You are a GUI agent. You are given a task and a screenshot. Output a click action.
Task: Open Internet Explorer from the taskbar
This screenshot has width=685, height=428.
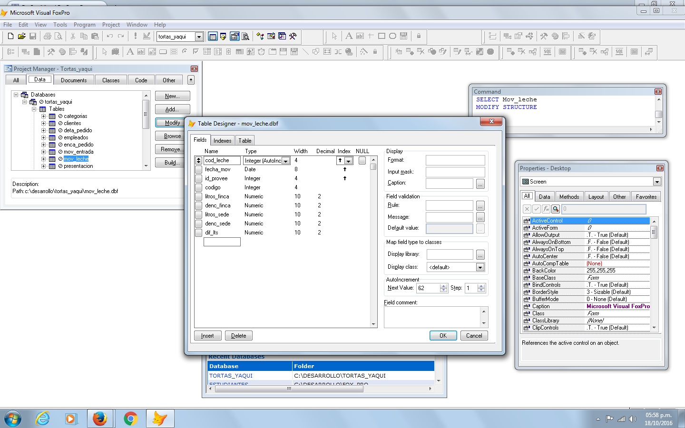click(x=43, y=418)
